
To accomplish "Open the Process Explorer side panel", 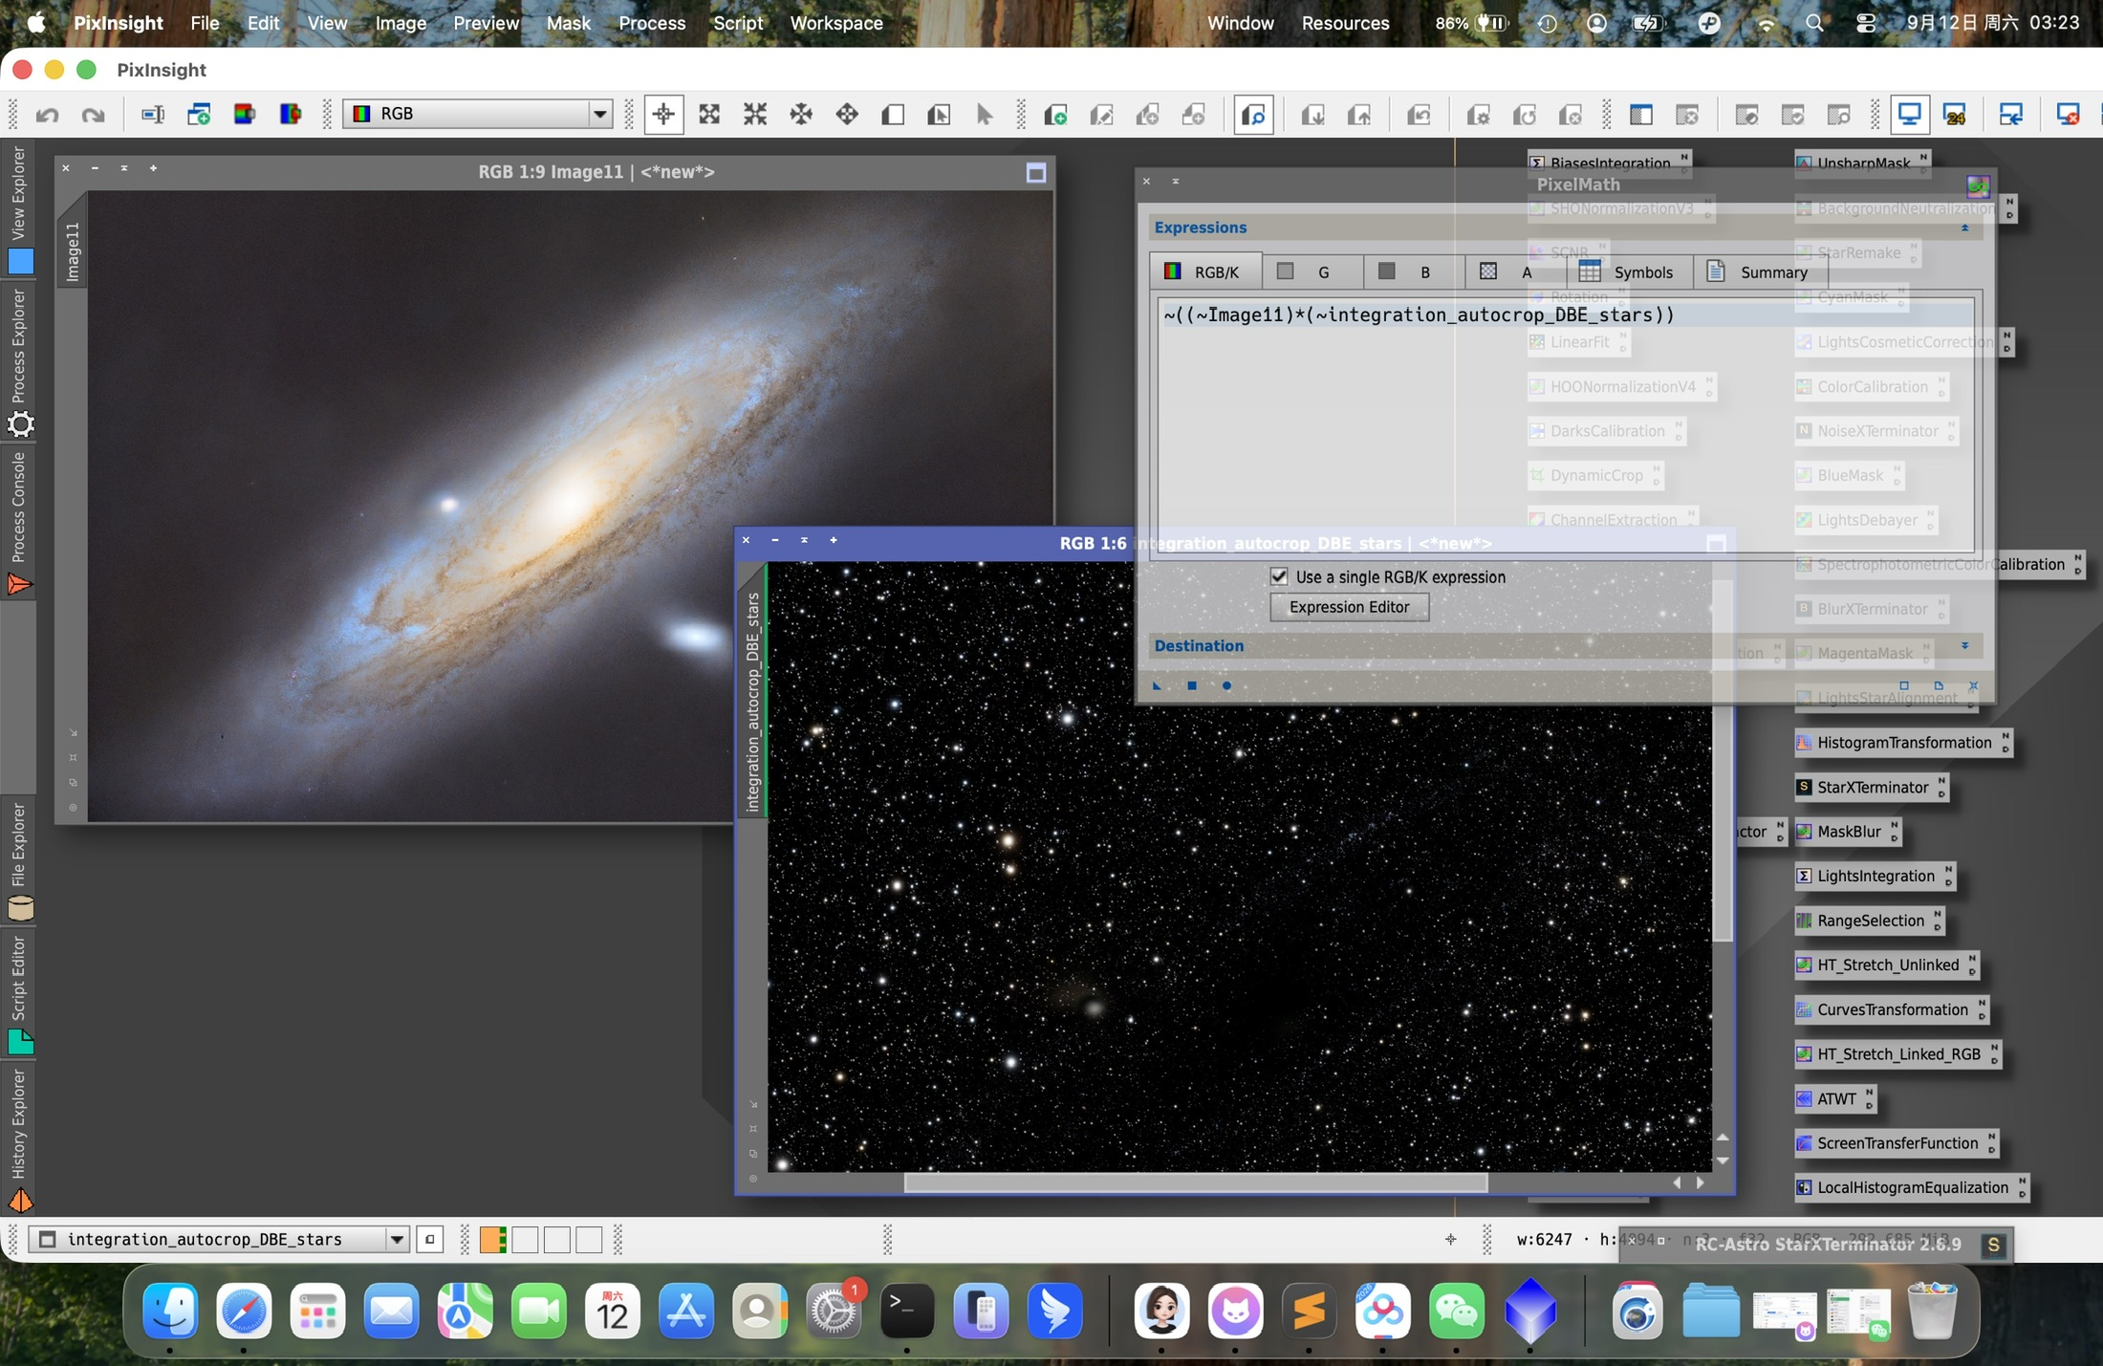I will 19,362.
